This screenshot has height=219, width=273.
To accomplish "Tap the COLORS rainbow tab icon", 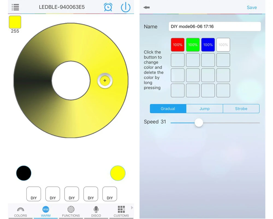I will (20, 209).
